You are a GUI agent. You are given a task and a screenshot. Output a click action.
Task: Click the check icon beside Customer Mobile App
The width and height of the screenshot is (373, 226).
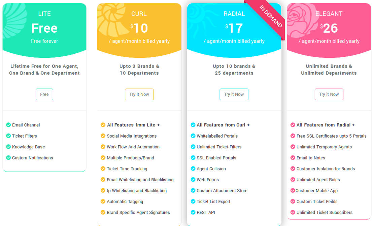(x=293, y=190)
